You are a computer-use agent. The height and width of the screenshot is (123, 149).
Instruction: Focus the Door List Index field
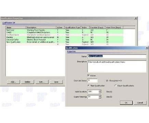93,80
